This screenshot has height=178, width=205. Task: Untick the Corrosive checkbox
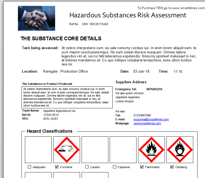point(57,167)
